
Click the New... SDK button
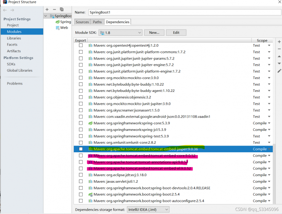coord(154,33)
